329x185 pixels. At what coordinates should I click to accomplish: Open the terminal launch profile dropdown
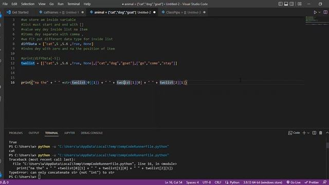tap(308, 133)
